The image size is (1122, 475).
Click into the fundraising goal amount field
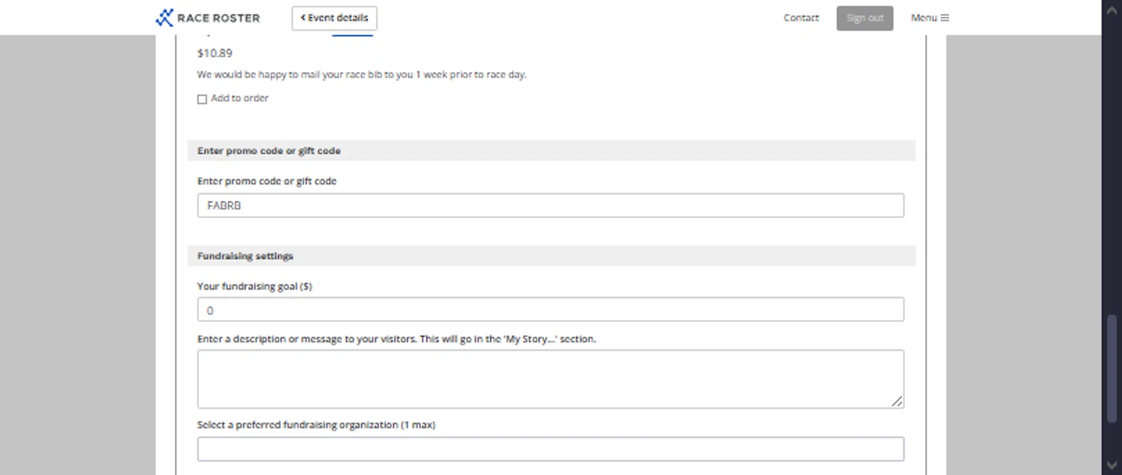coord(551,310)
